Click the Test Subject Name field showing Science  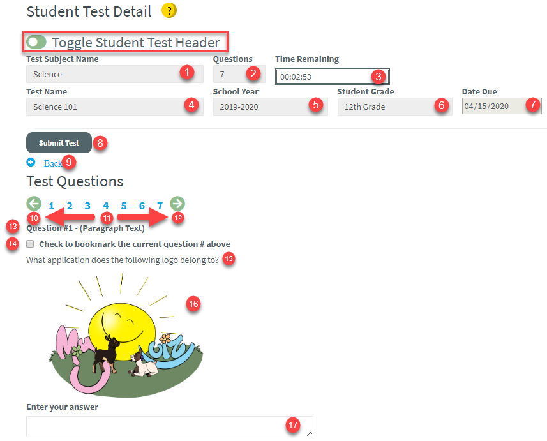pyautogui.click(x=115, y=73)
